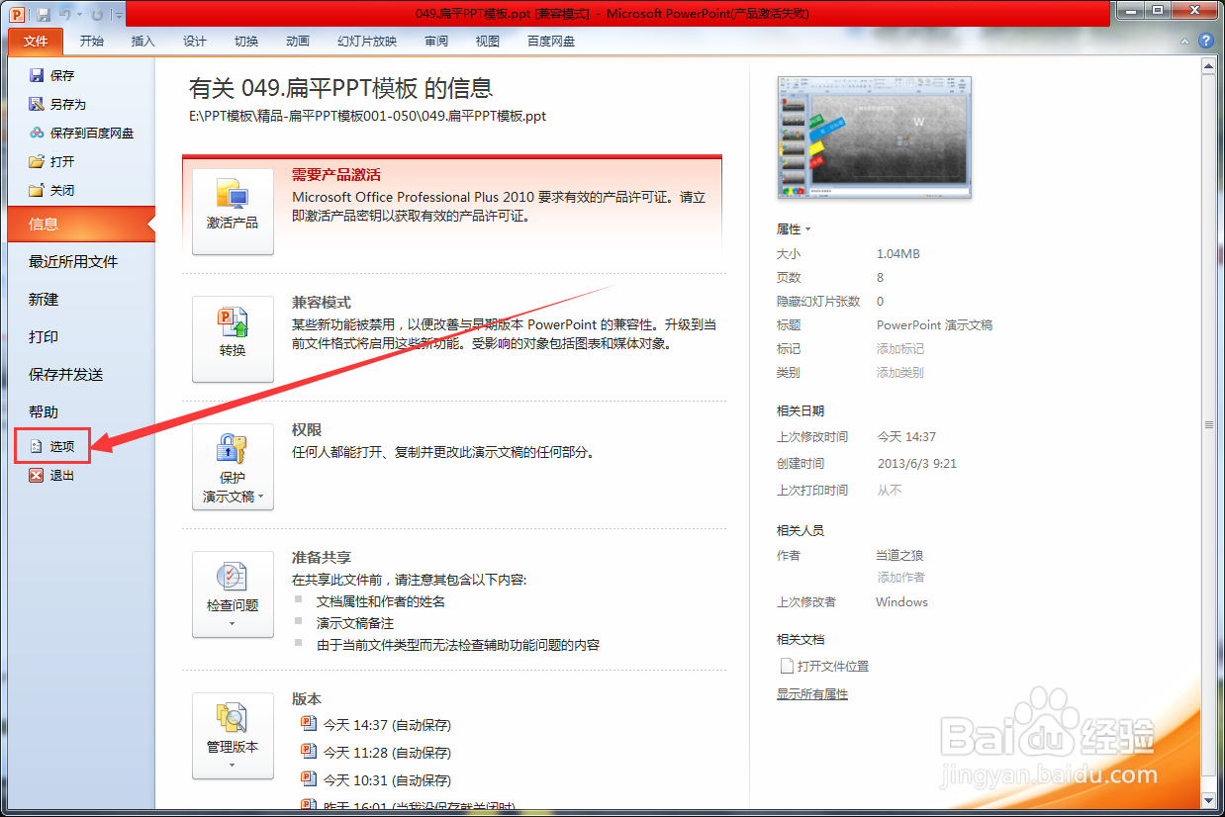This screenshot has height=817, width=1225.
Task: Switch to the 插入 ribbon tab
Action: 143,42
